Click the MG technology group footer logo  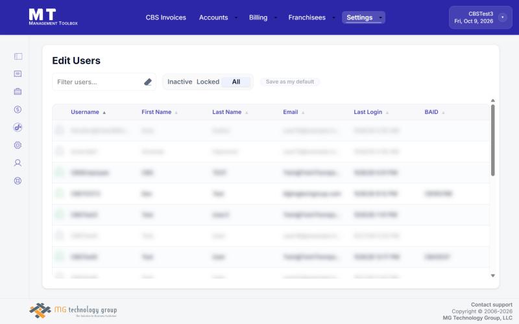[x=73, y=310]
